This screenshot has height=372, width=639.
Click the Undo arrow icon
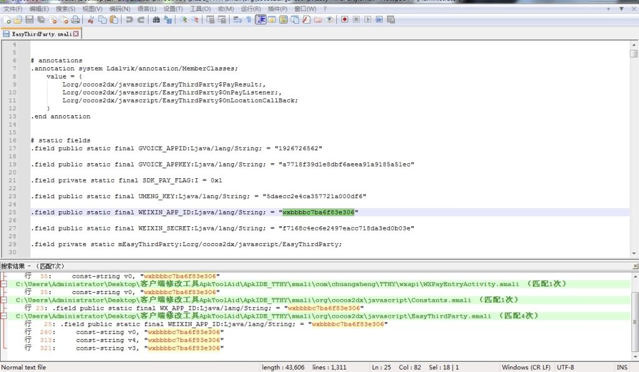[129, 20]
